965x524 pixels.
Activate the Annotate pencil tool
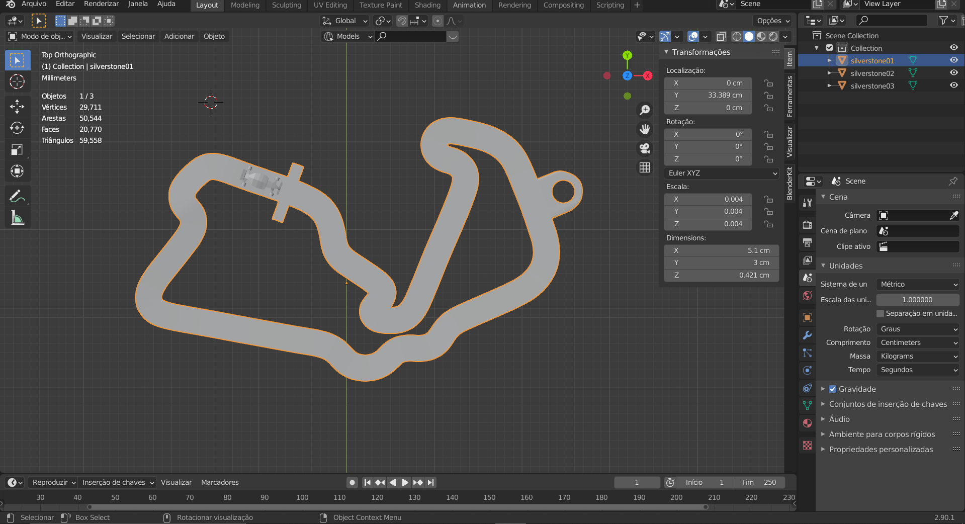(17, 196)
